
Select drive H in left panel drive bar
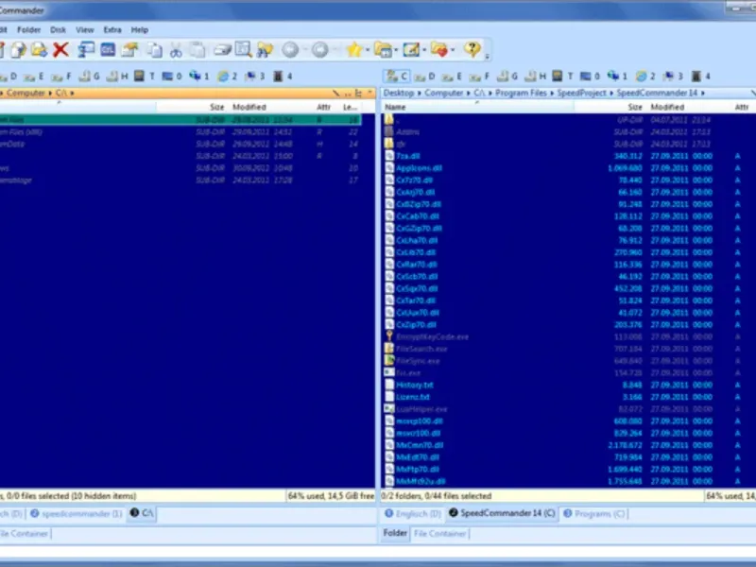coord(117,77)
